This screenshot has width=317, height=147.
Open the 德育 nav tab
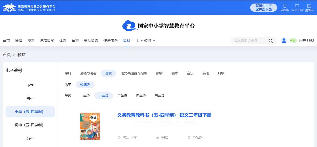pyautogui.click(x=31, y=41)
